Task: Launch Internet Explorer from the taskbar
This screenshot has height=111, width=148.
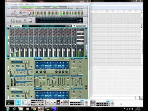Action: click(x=14, y=109)
